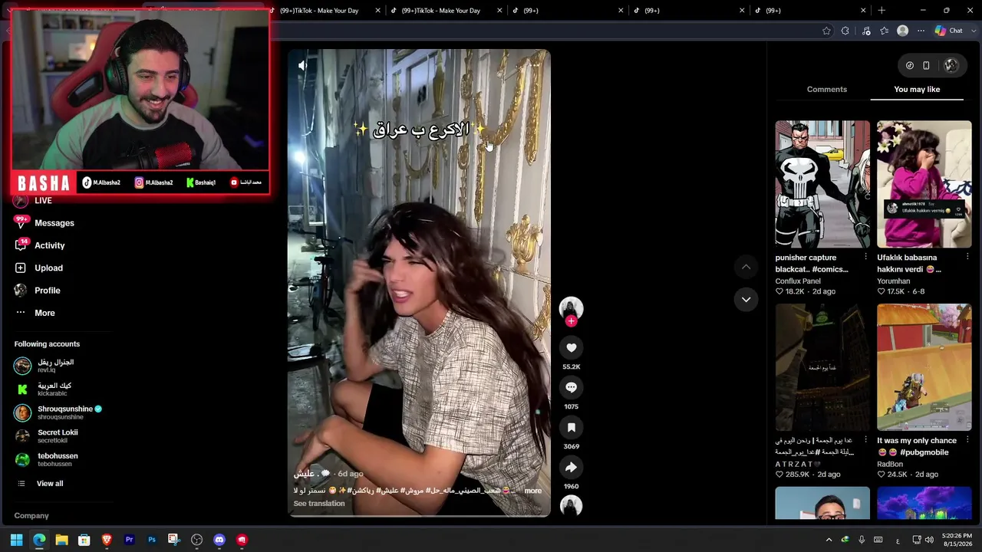
Task: Open File Explorer from the taskbar
Action: click(x=61, y=540)
